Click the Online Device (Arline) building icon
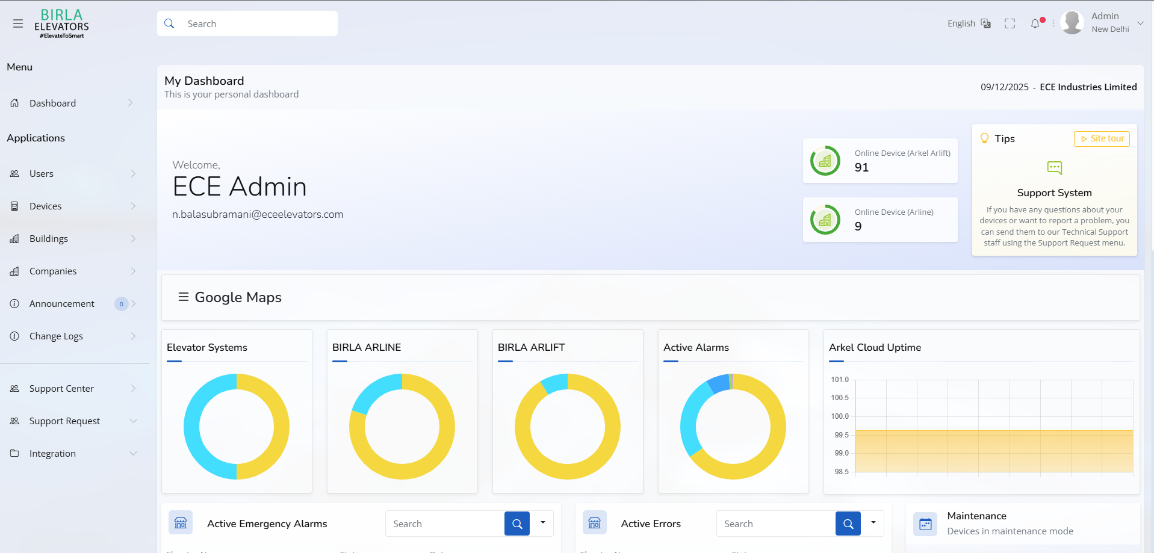Viewport: 1154px width, 553px height. point(825,220)
